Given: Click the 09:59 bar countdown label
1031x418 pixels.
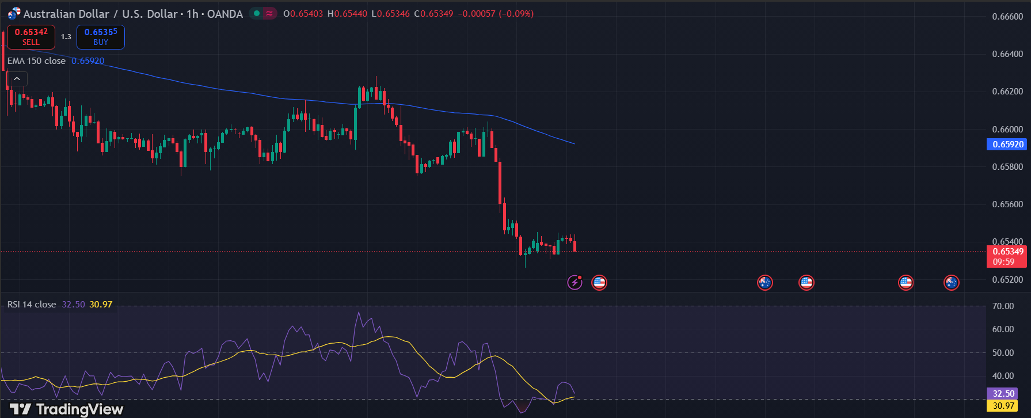Looking at the screenshot, I should click(x=1003, y=262).
